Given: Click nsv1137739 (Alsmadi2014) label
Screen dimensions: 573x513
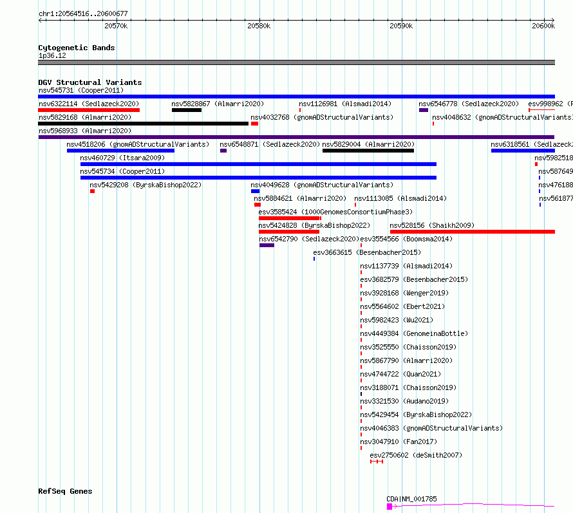Looking at the screenshot, I should point(406,266).
